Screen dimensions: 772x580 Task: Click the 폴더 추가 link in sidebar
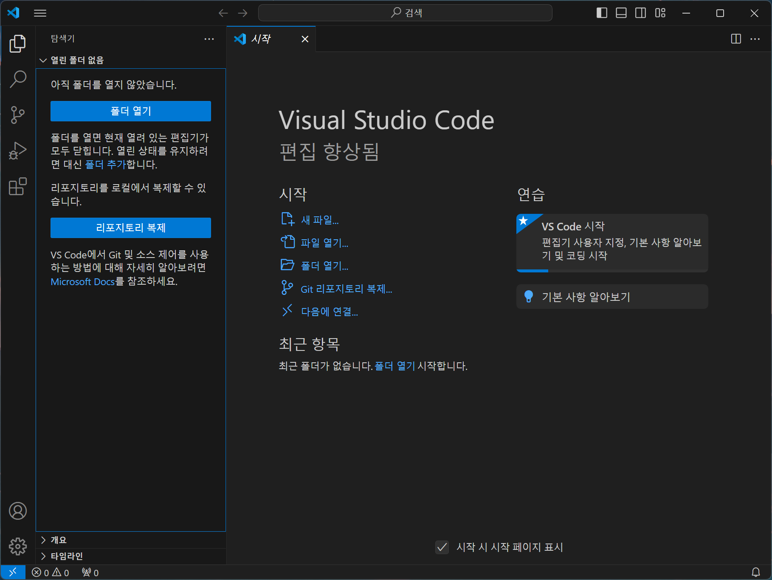pyautogui.click(x=105, y=165)
